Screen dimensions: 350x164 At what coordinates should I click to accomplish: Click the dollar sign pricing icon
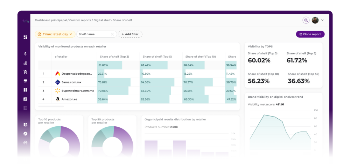click(25, 54)
